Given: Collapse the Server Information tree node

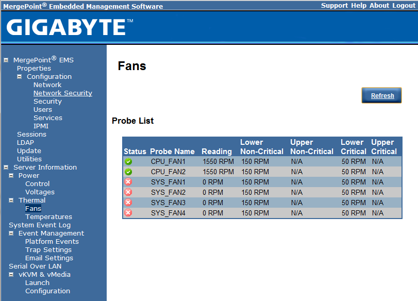Looking at the screenshot, I should coord(6,168).
